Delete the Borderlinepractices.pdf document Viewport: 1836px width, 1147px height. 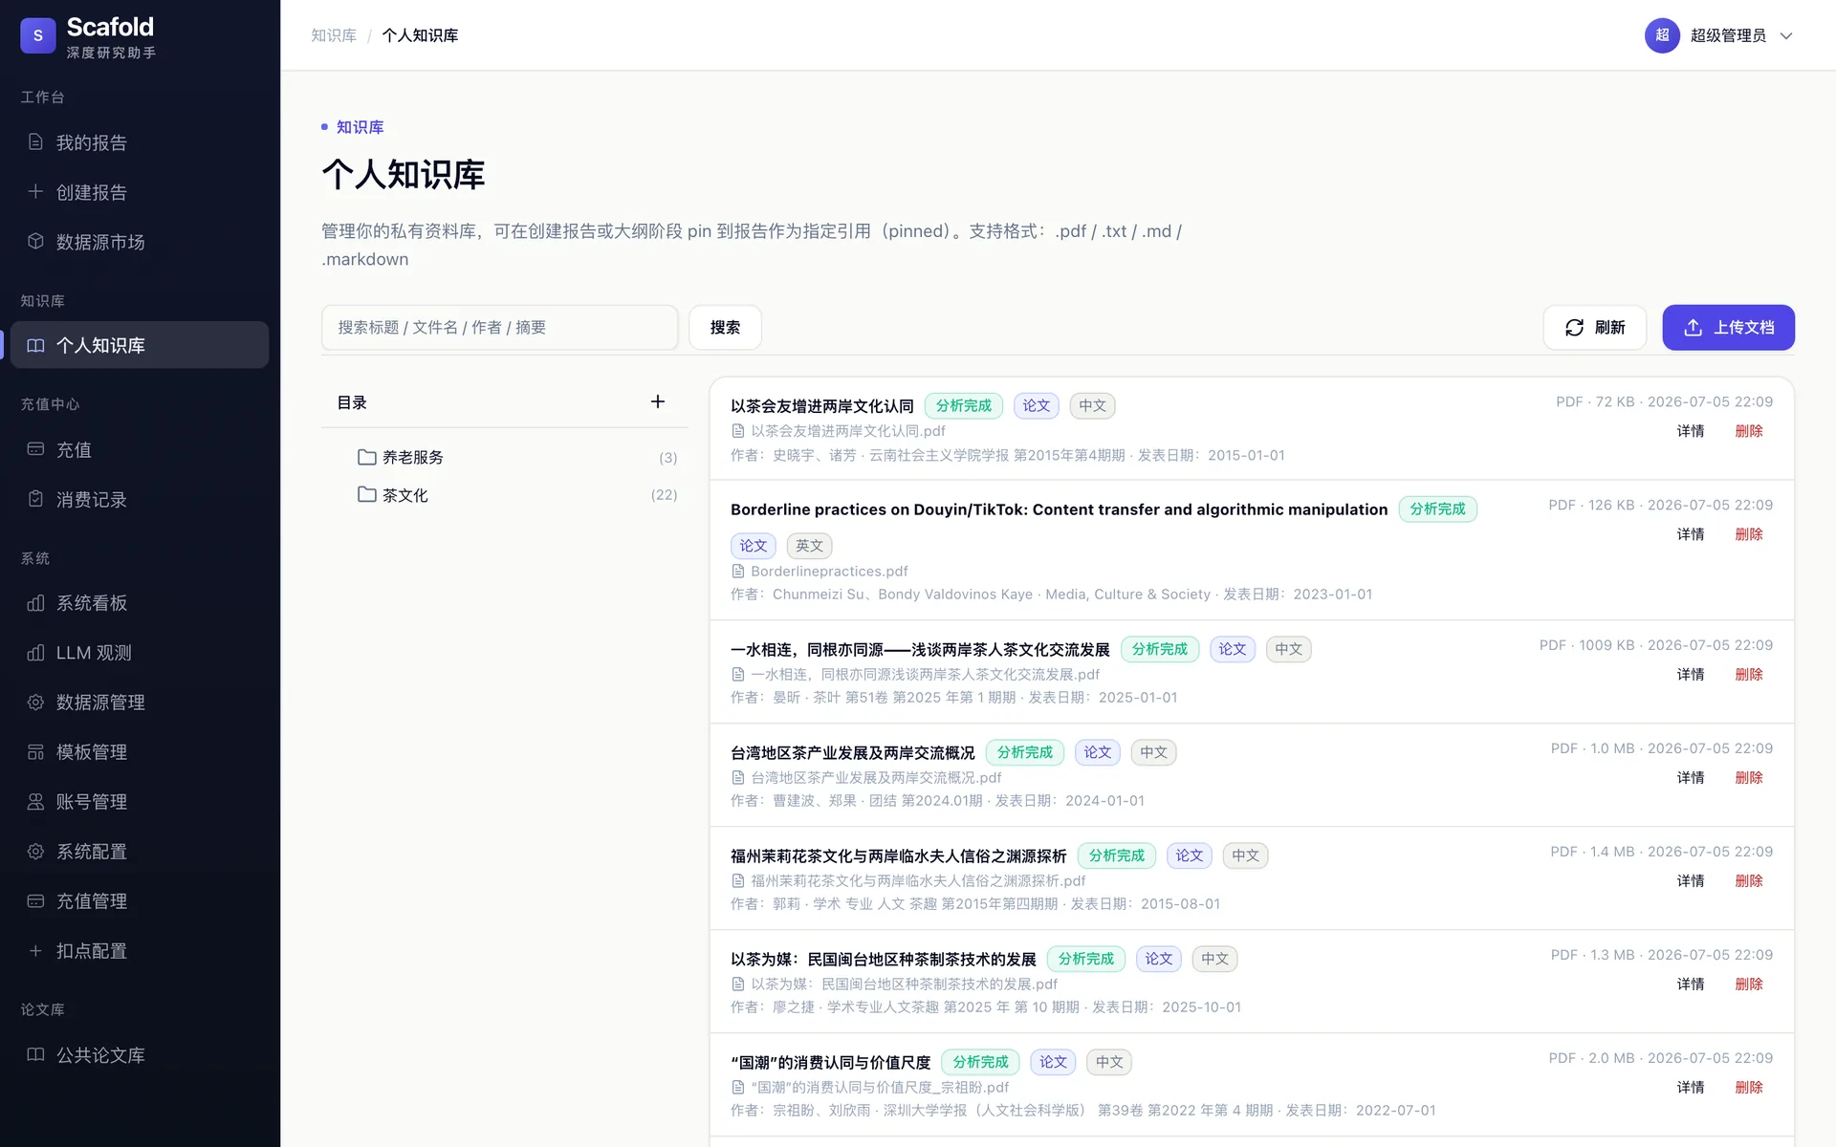click(1749, 534)
